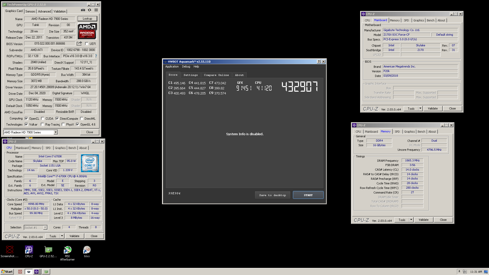This screenshot has width=489, height=275.
Task: Open the Windows Start menu
Action: coord(7,272)
